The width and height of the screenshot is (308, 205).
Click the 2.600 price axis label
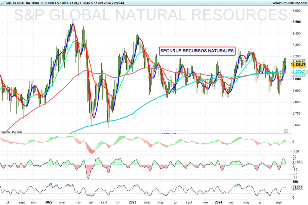point(296,125)
